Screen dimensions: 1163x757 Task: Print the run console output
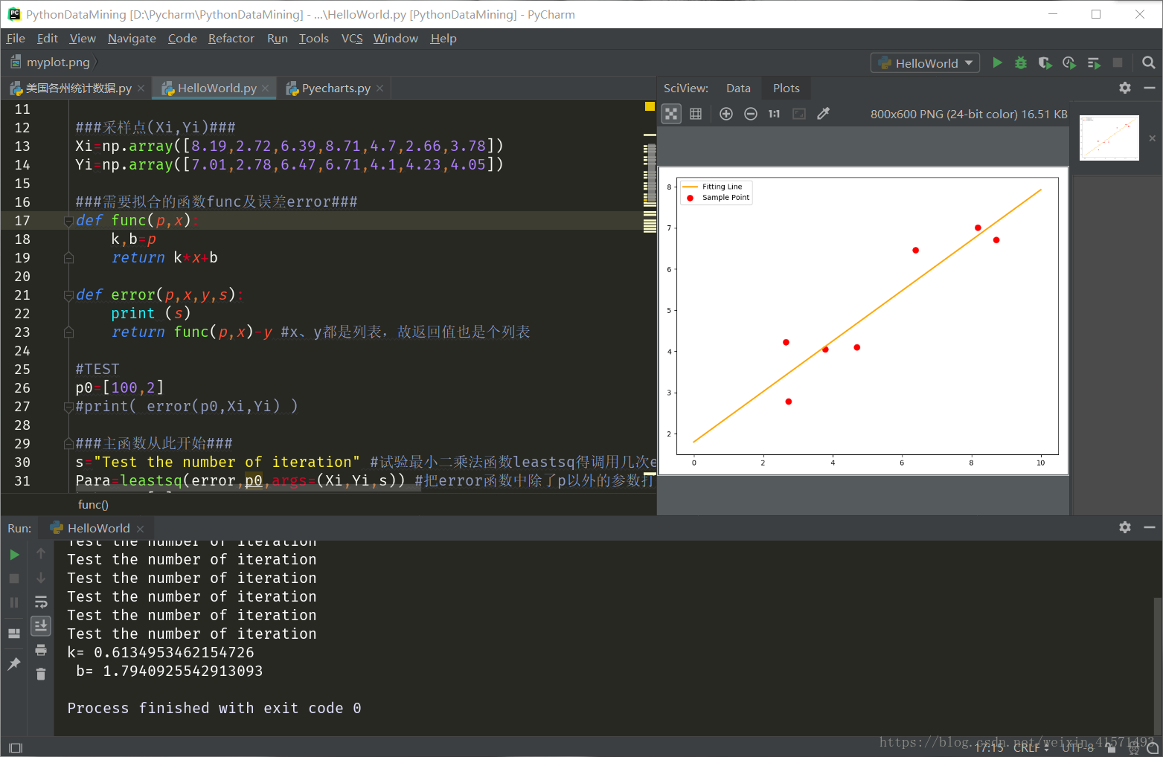[41, 649]
